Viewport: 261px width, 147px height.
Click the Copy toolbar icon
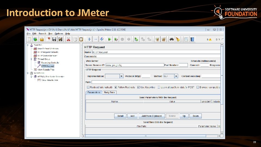click(x=75, y=39)
